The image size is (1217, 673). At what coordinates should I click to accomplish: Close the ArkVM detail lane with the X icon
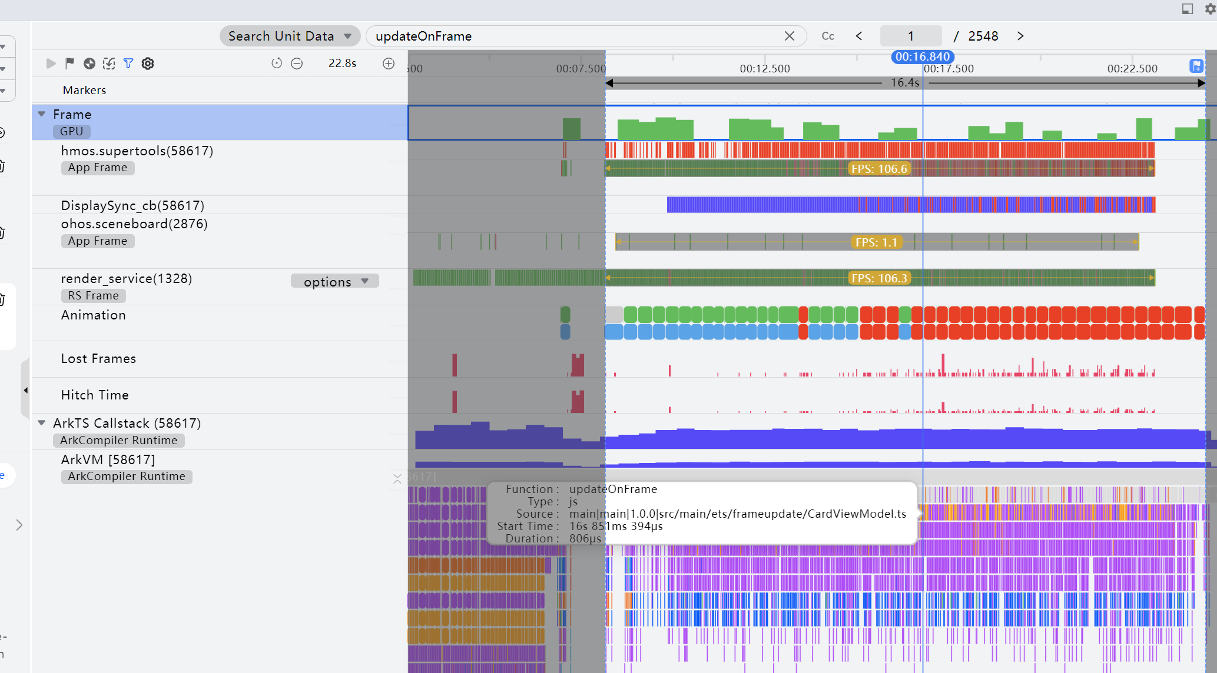point(397,479)
